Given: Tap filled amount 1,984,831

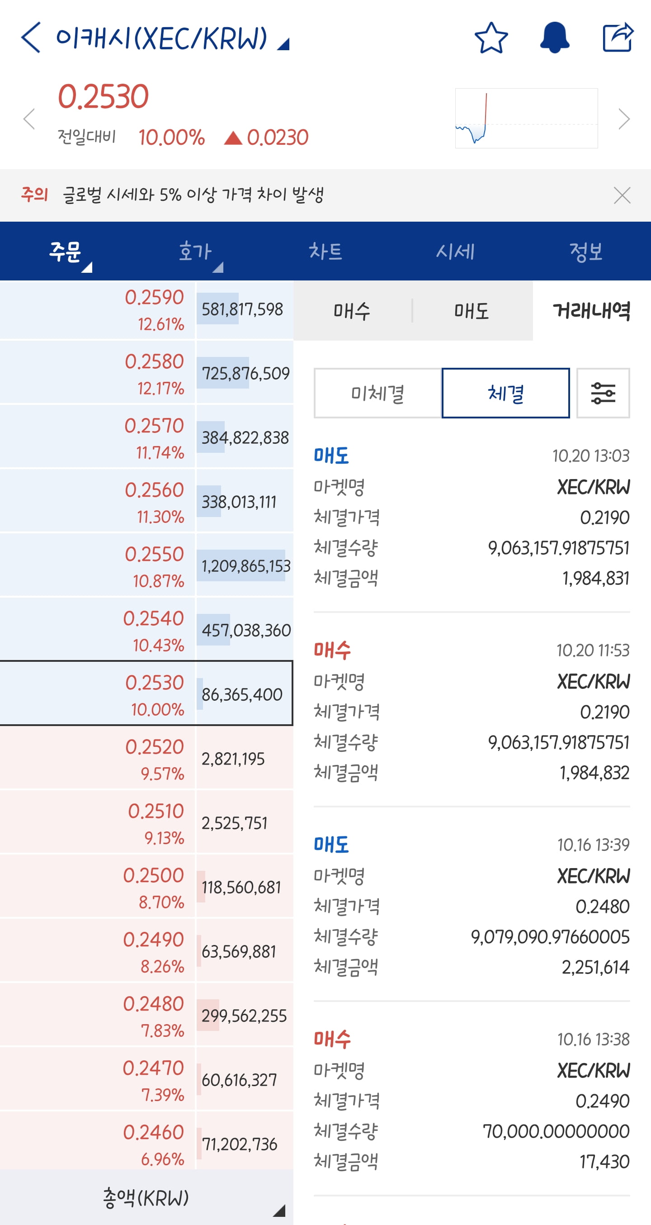Looking at the screenshot, I should [x=596, y=579].
